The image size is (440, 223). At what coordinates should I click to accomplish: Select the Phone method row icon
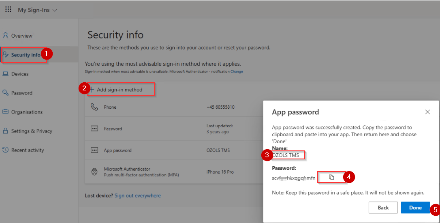pos(94,107)
